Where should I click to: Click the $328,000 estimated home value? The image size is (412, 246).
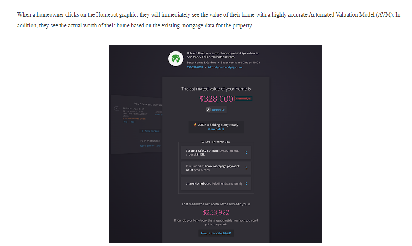coord(216,99)
